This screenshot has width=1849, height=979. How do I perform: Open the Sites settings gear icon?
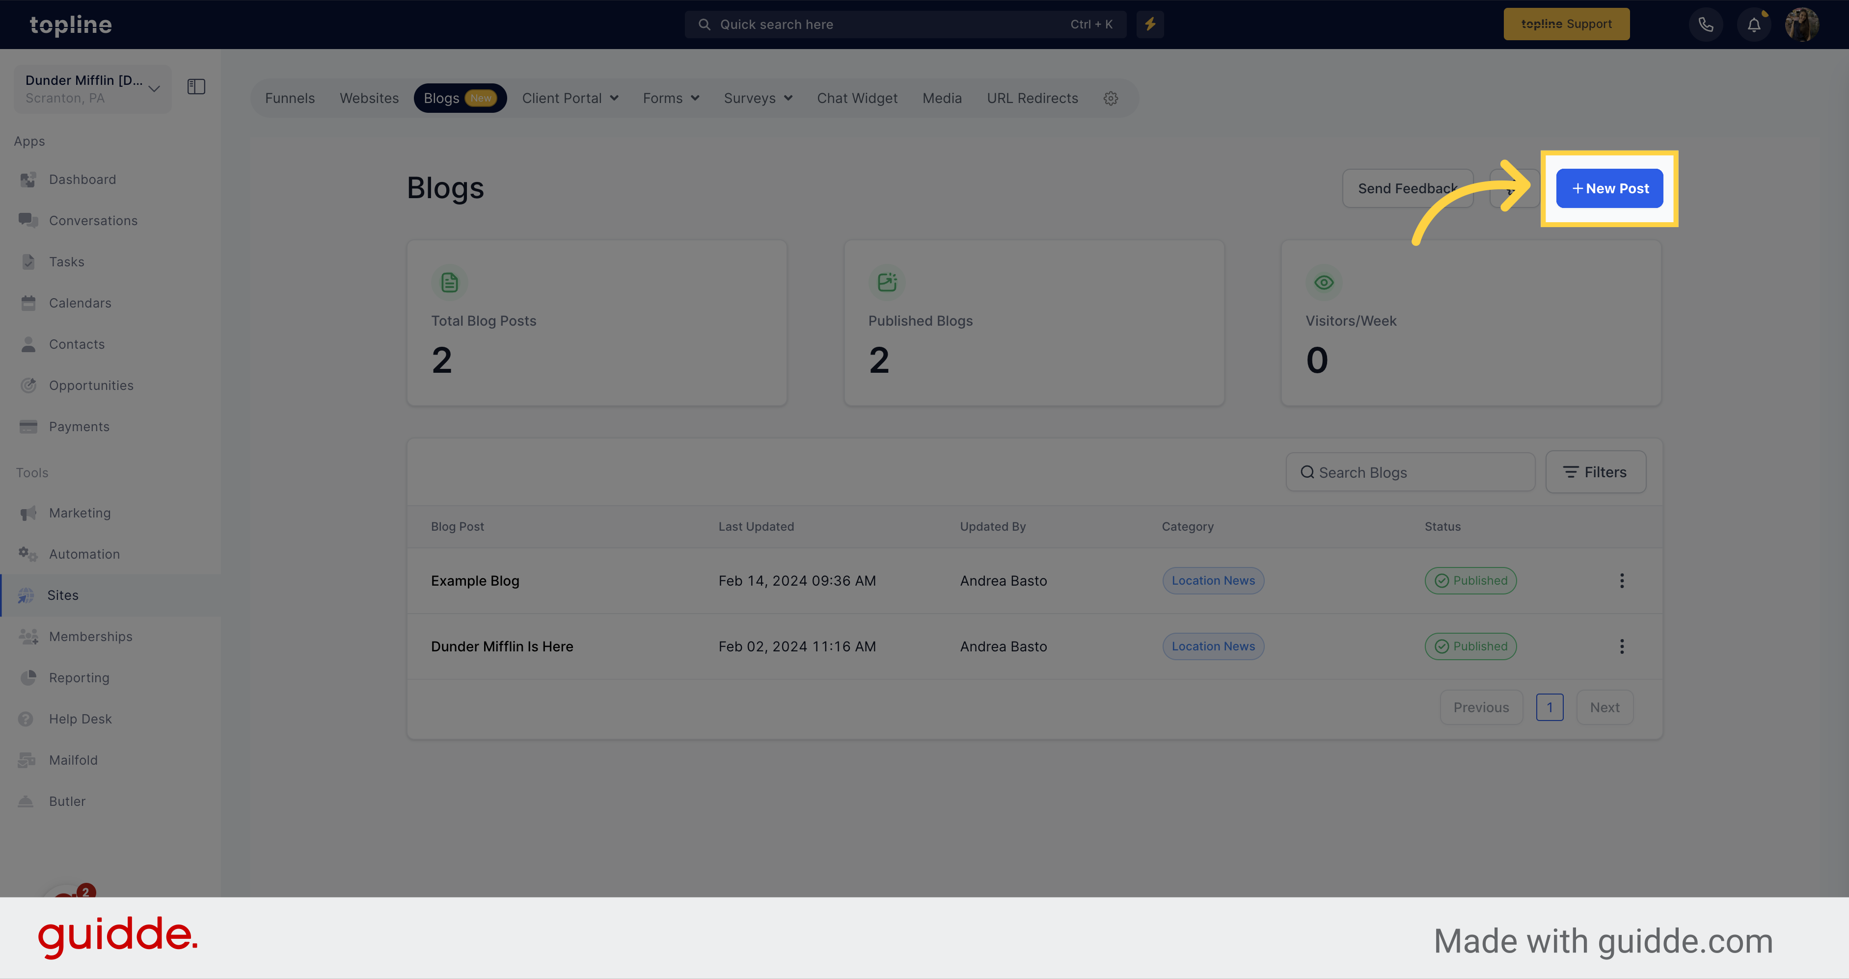(x=1111, y=98)
